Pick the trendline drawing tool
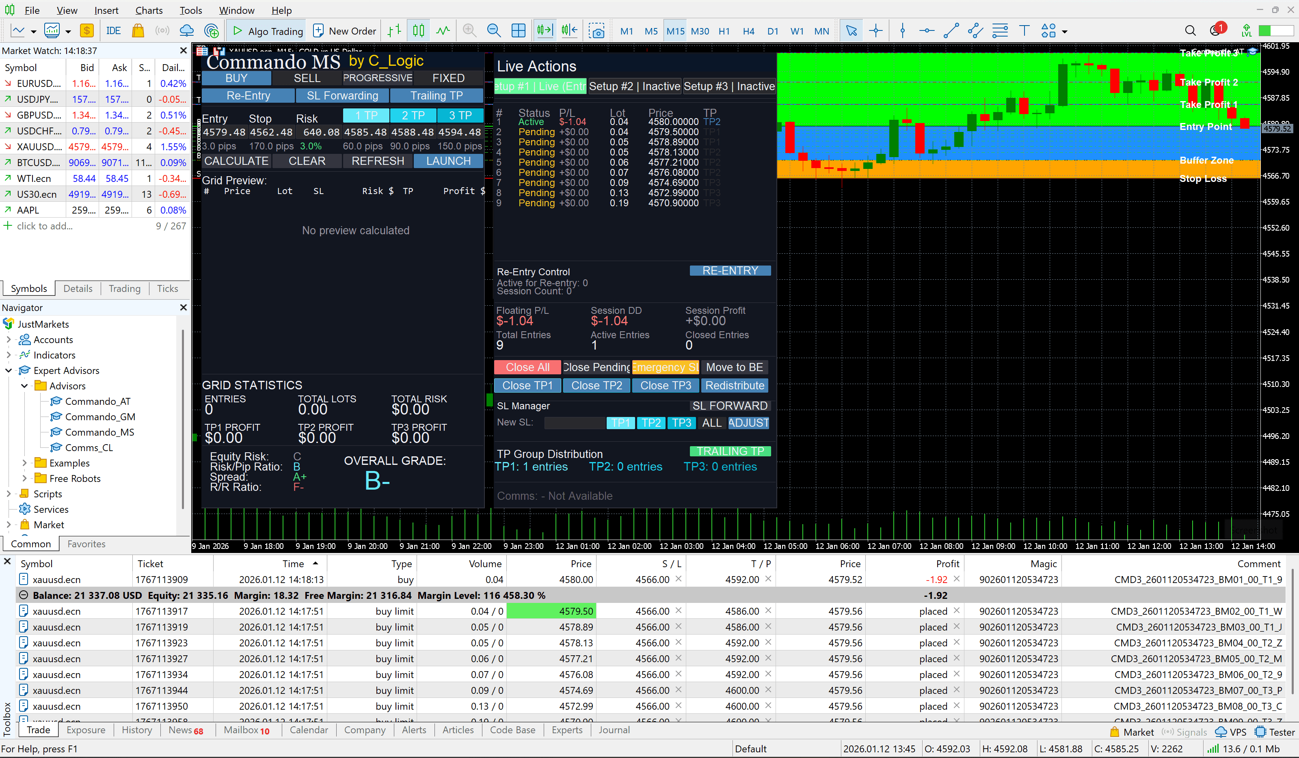1299x758 pixels. pyautogui.click(x=951, y=31)
